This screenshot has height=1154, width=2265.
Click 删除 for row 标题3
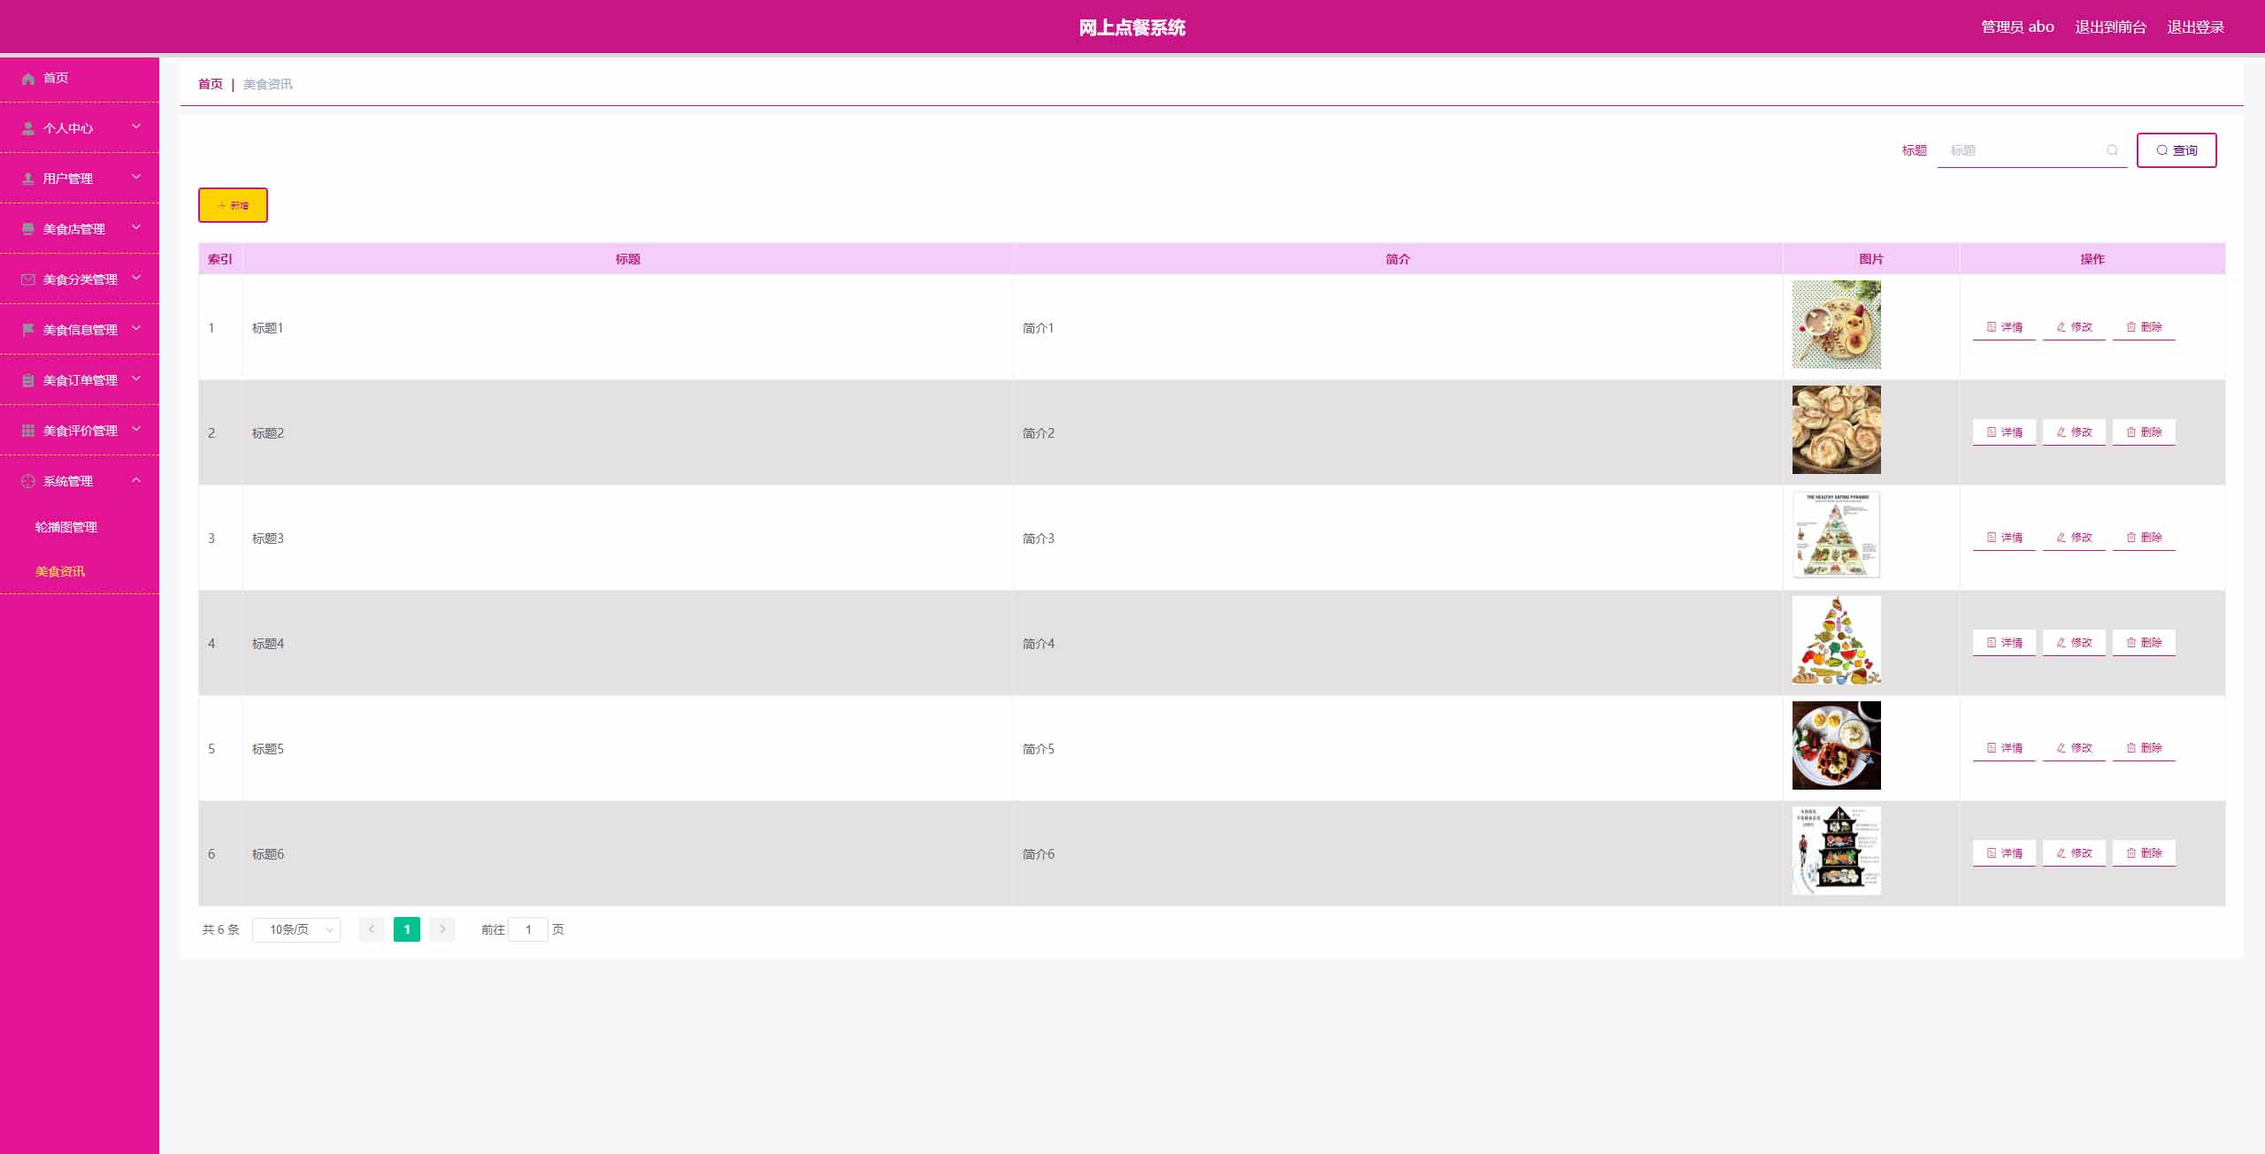tap(2144, 538)
